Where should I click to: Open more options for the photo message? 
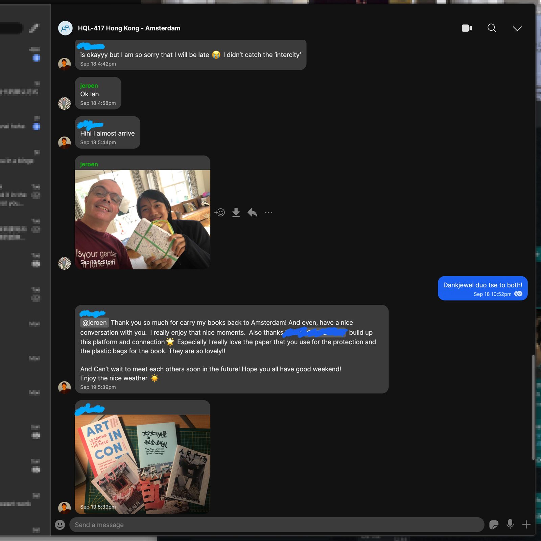(x=268, y=212)
